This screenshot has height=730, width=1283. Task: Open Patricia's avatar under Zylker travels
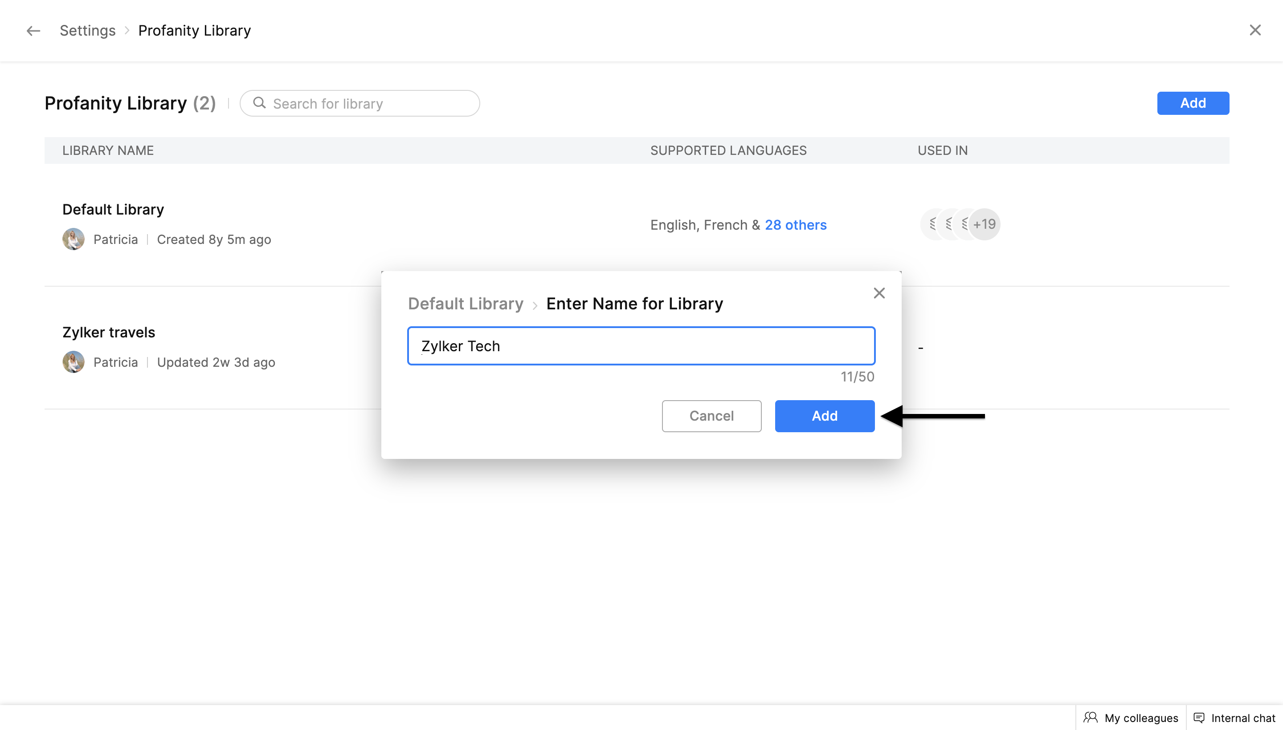73,362
